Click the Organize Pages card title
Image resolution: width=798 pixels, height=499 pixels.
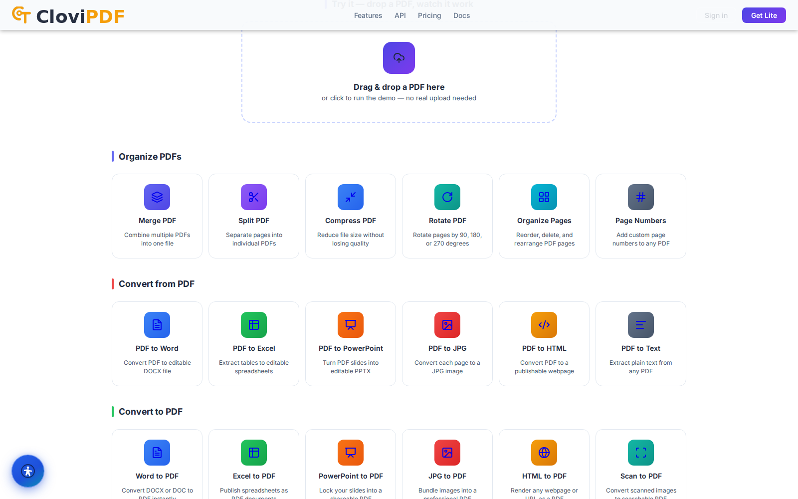click(544, 221)
